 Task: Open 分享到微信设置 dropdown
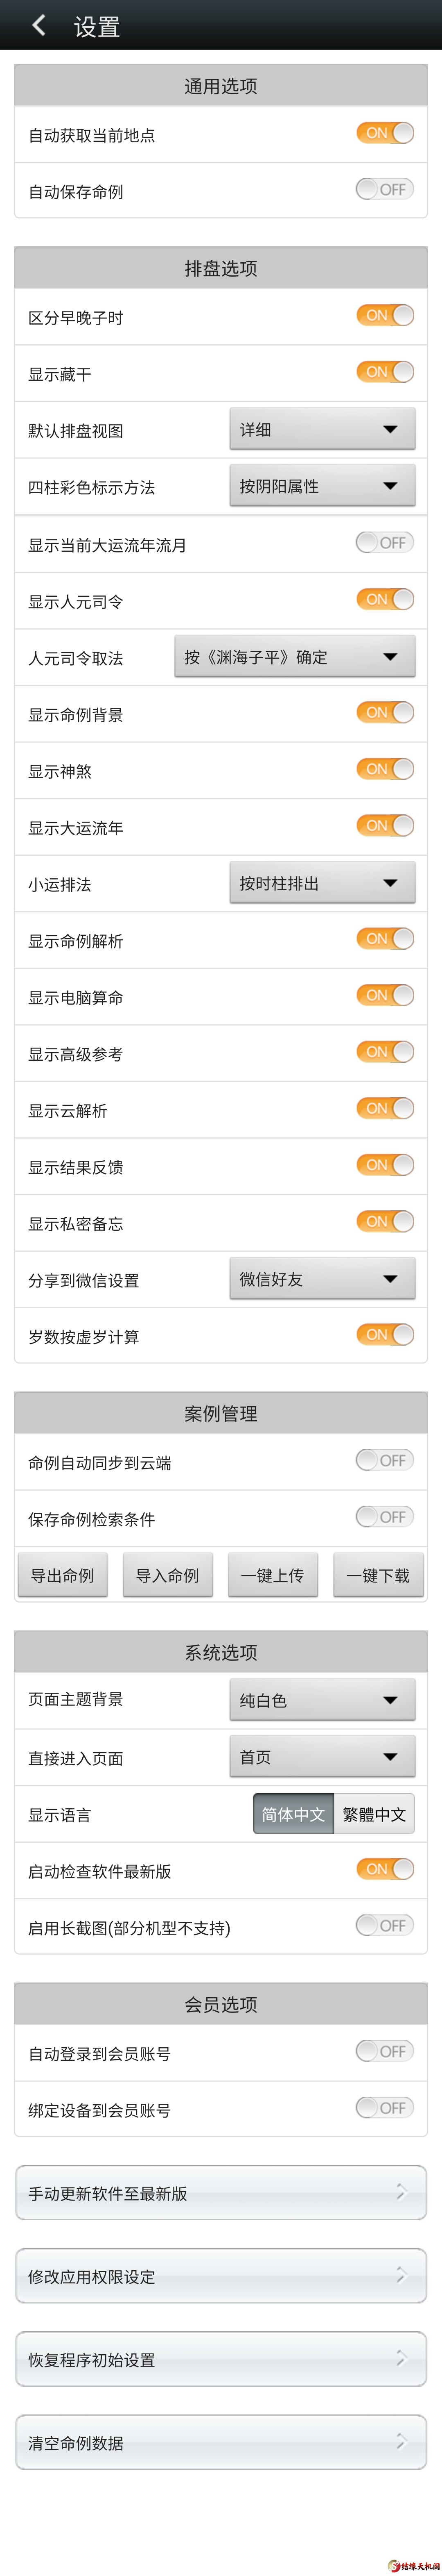(321, 1279)
